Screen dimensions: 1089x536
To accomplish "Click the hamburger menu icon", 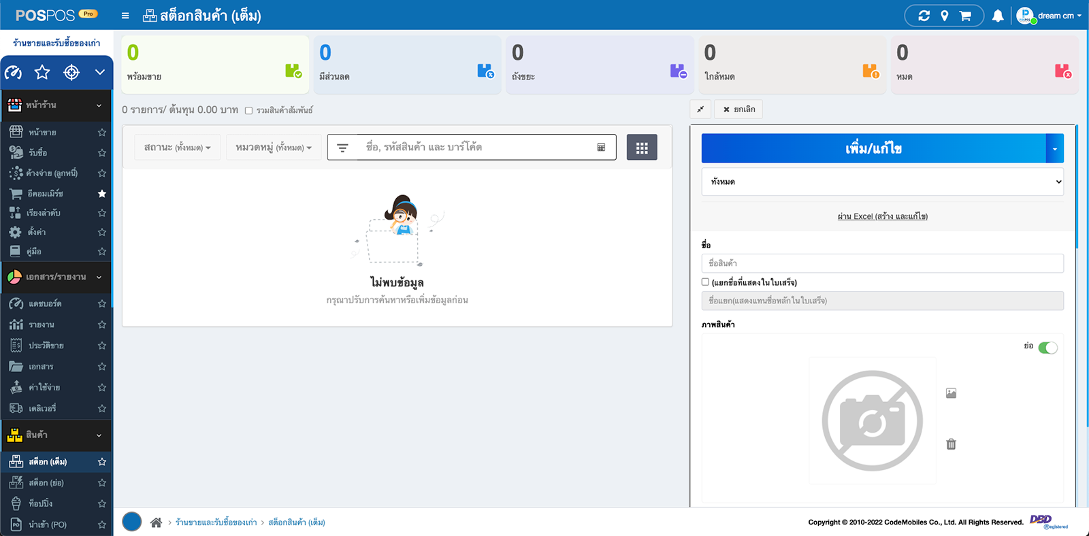I will pyautogui.click(x=125, y=16).
